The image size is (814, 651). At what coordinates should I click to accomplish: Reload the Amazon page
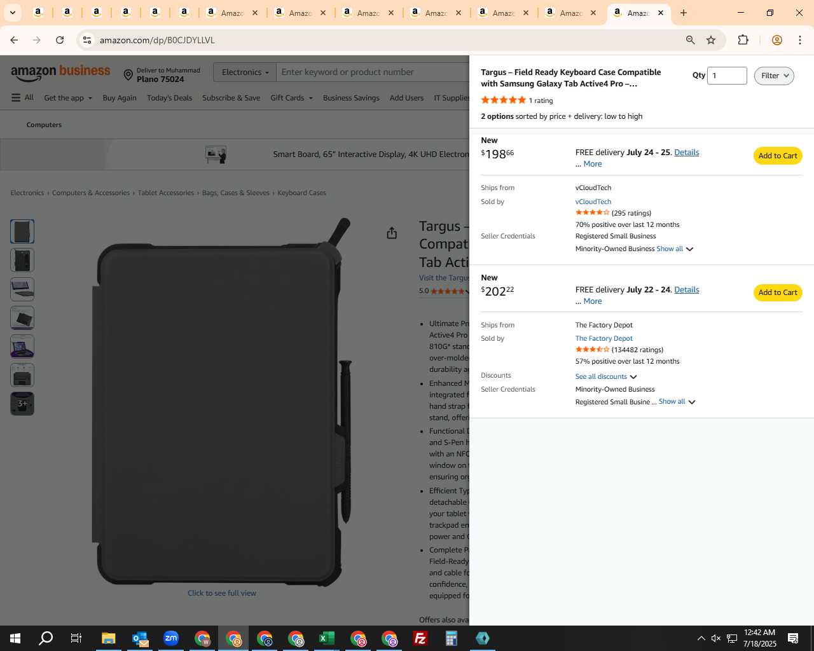[x=60, y=40]
